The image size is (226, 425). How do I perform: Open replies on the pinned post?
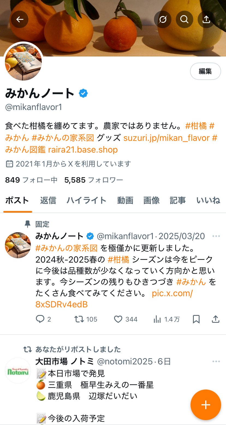pos(43,319)
